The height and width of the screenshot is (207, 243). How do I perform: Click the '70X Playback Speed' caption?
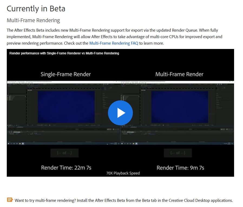point(123,173)
